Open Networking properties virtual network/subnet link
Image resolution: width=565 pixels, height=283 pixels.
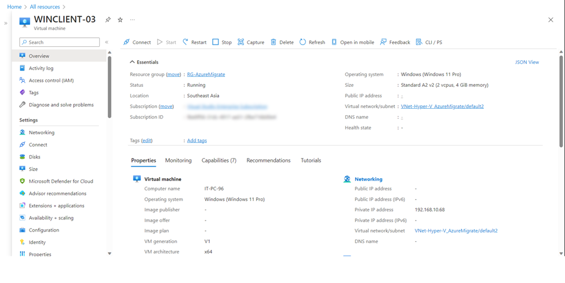pos(456,231)
